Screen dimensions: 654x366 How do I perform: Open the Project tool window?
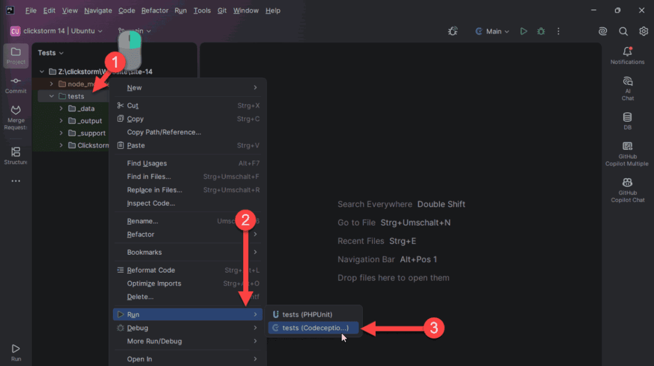tap(16, 56)
